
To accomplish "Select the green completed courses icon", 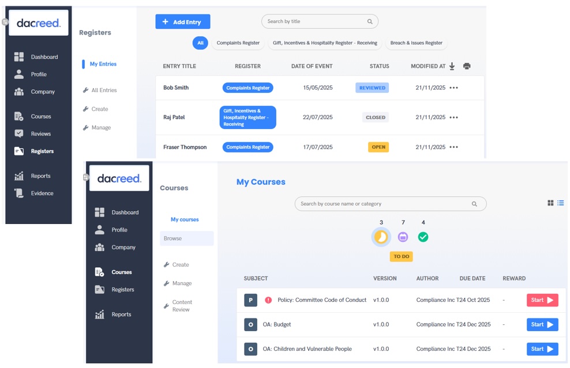I will point(423,237).
